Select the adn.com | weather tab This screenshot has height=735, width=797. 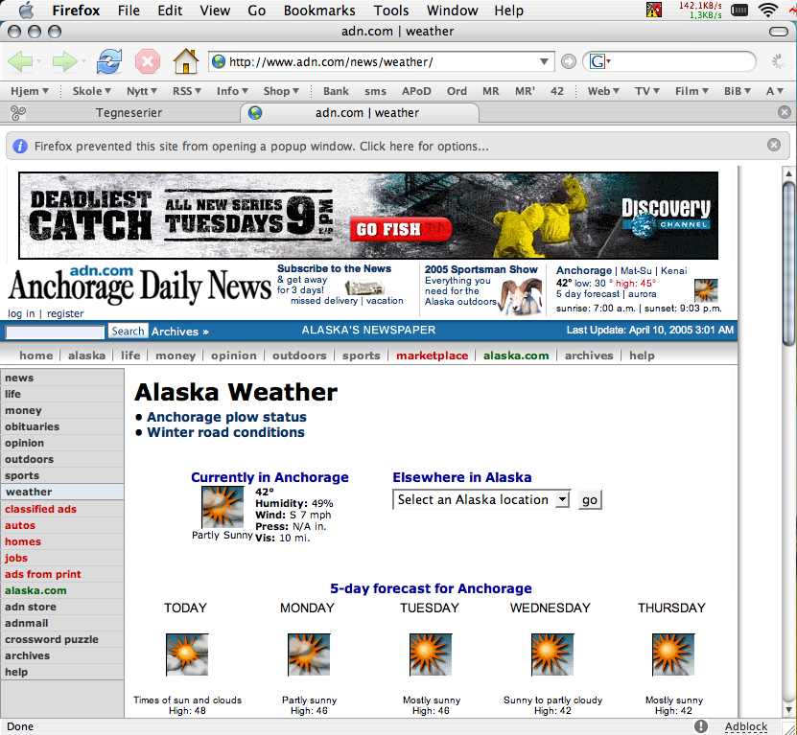360,112
